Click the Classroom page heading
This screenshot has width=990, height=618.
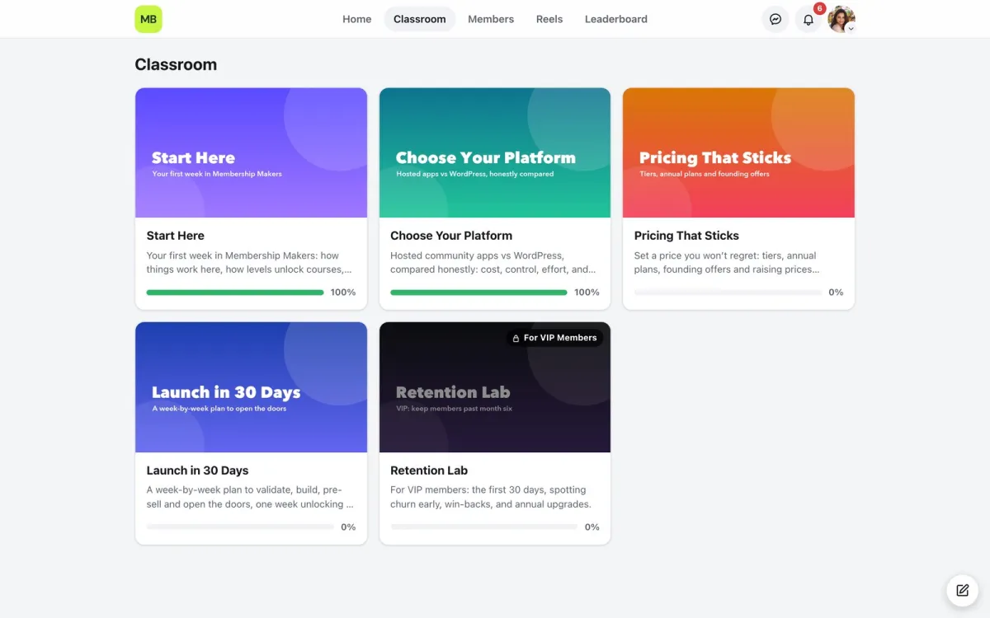pyautogui.click(x=176, y=64)
